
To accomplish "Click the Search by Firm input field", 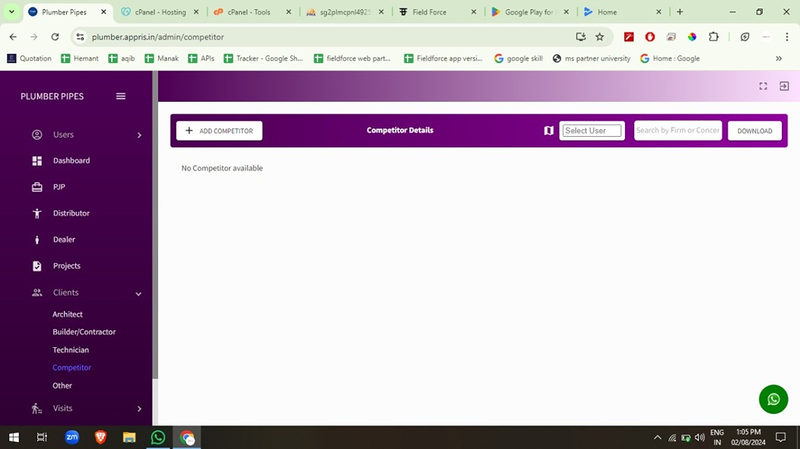I will (678, 131).
